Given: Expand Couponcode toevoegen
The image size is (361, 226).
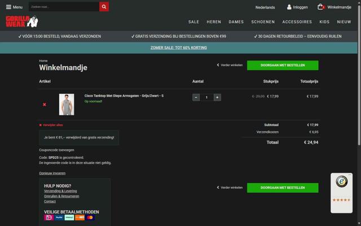Looking at the screenshot, I should click(x=56, y=150).
